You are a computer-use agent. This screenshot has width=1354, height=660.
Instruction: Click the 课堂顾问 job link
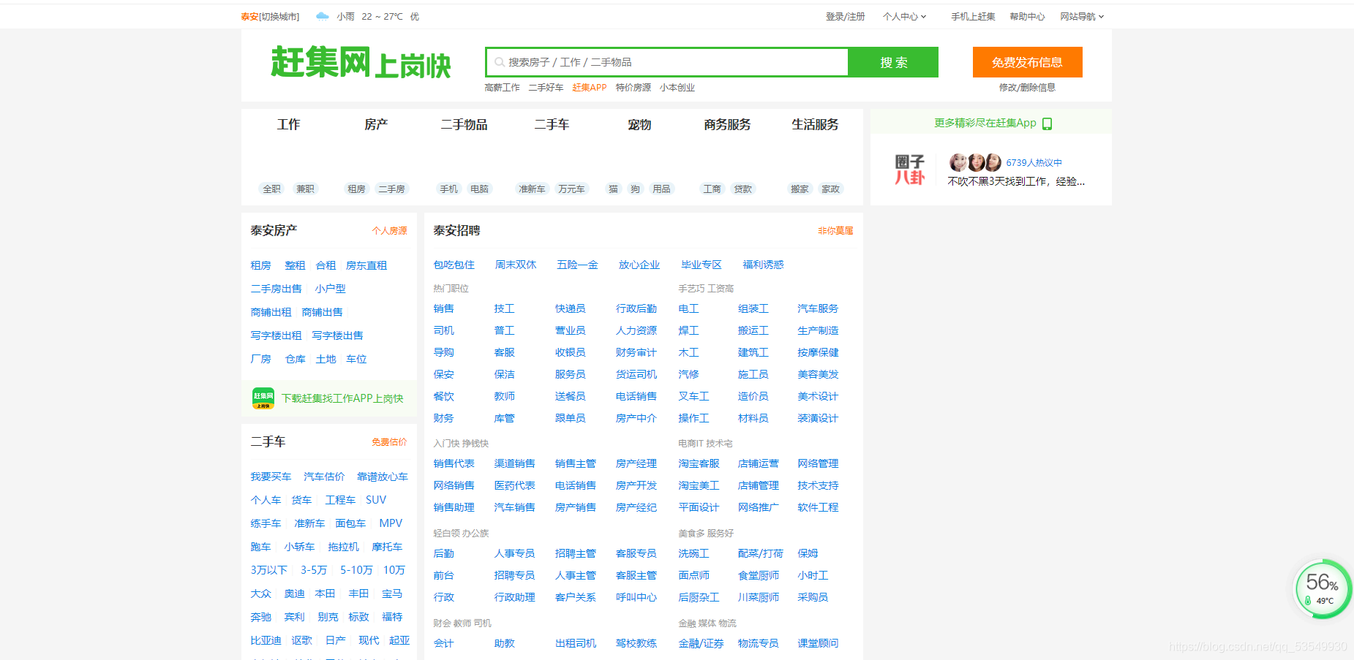click(818, 643)
